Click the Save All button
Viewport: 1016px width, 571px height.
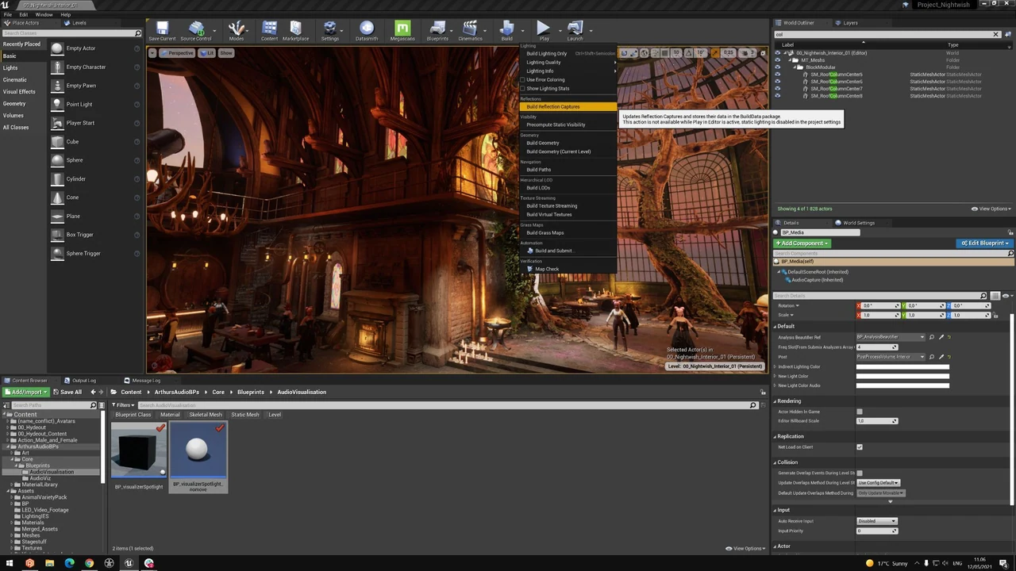67,392
